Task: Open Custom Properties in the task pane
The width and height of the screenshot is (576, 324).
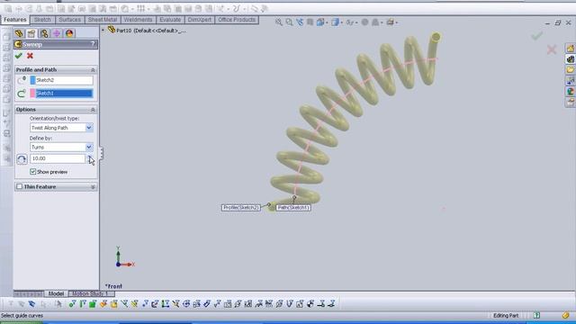Action: point(570,102)
